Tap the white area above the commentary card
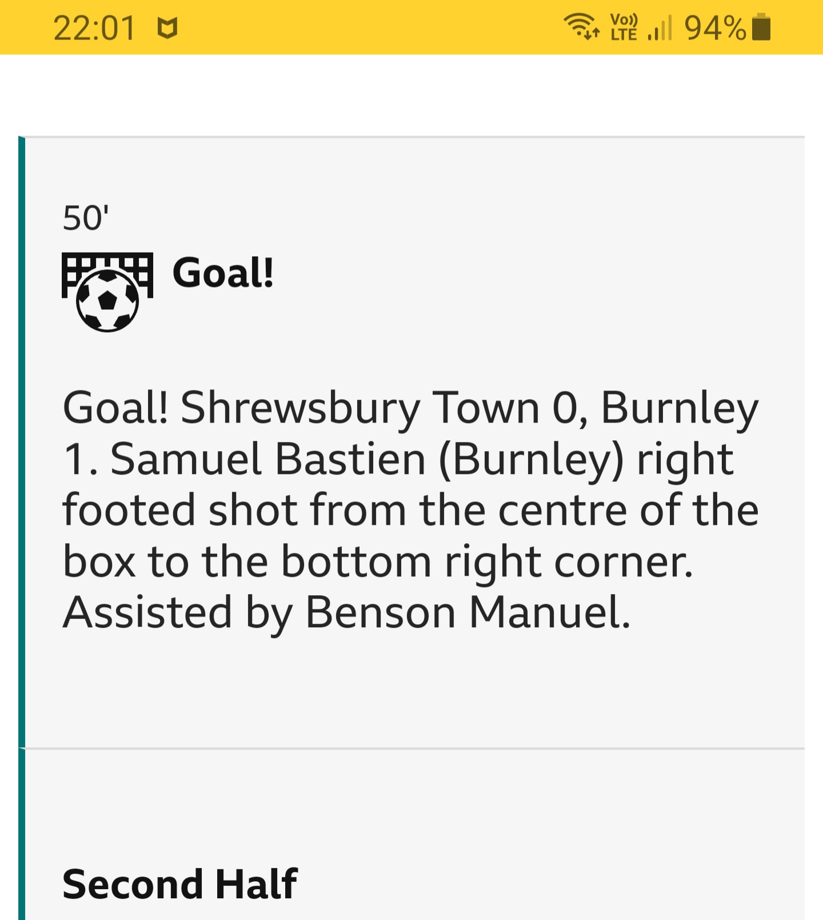Image resolution: width=823 pixels, height=920 pixels. tap(411, 95)
